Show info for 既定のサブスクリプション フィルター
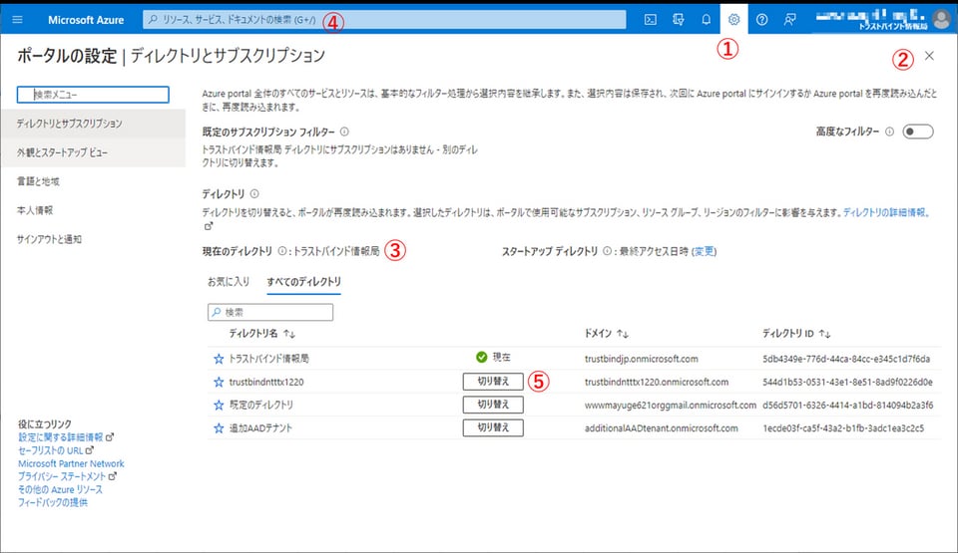 pos(344,132)
